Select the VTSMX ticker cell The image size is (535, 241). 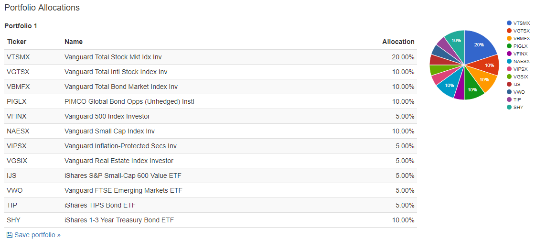point(18,57)
